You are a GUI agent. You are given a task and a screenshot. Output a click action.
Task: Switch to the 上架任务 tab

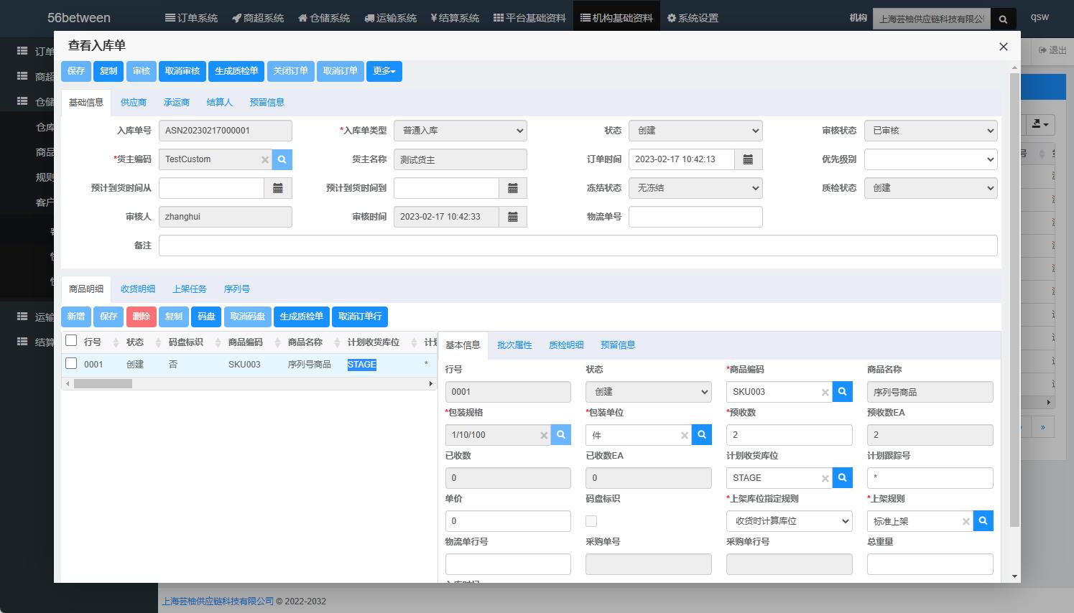189,289
